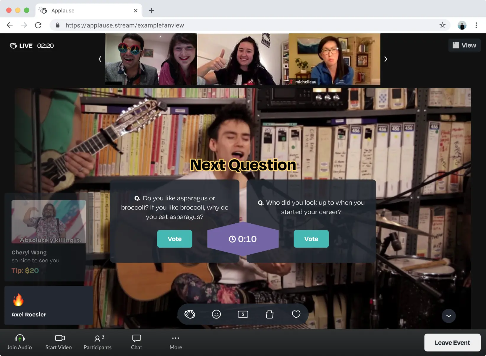Vote for the career question
The width and height of the screenshot is (486, 356).
tap(311, 239)
